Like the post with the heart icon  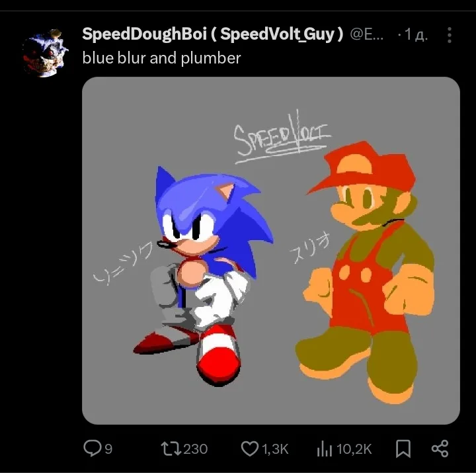(x=249, y=449)
